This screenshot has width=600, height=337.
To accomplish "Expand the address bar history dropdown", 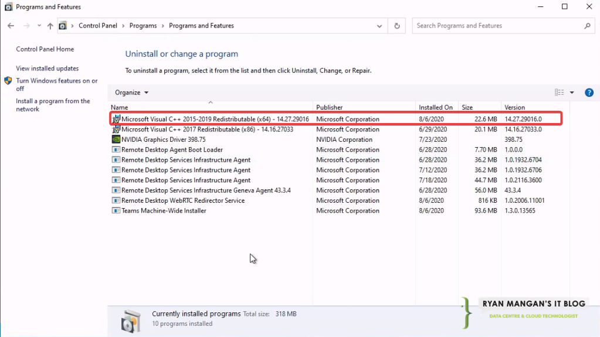I will pos(379,26).
